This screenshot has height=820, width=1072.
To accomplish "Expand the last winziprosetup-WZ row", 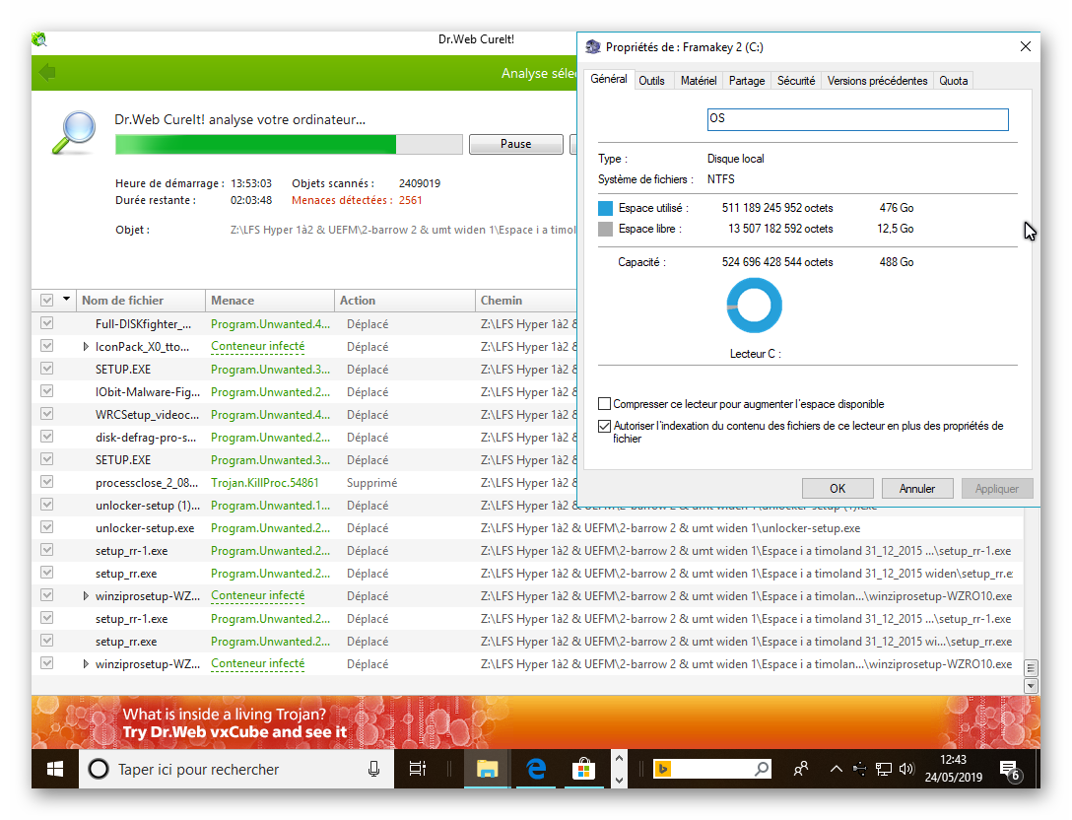I will point(86,664).
